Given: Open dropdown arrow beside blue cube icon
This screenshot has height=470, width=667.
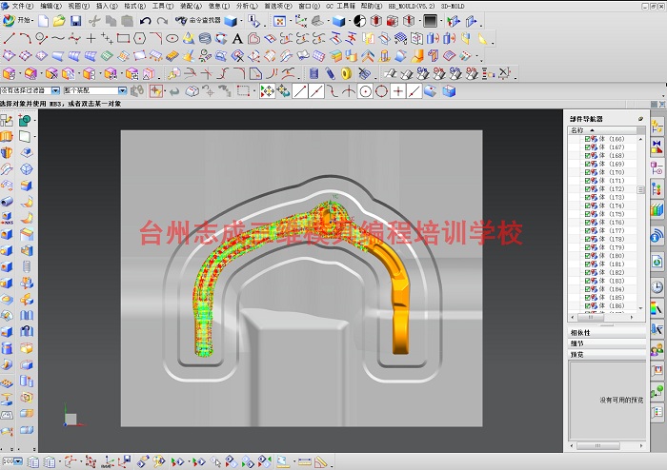Looking at the screenshot, I should [241, 21].
